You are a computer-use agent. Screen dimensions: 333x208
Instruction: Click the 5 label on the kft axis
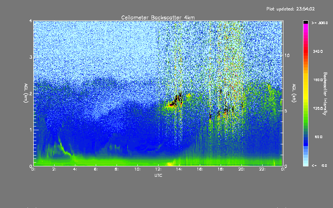click(x=286, y=111)
